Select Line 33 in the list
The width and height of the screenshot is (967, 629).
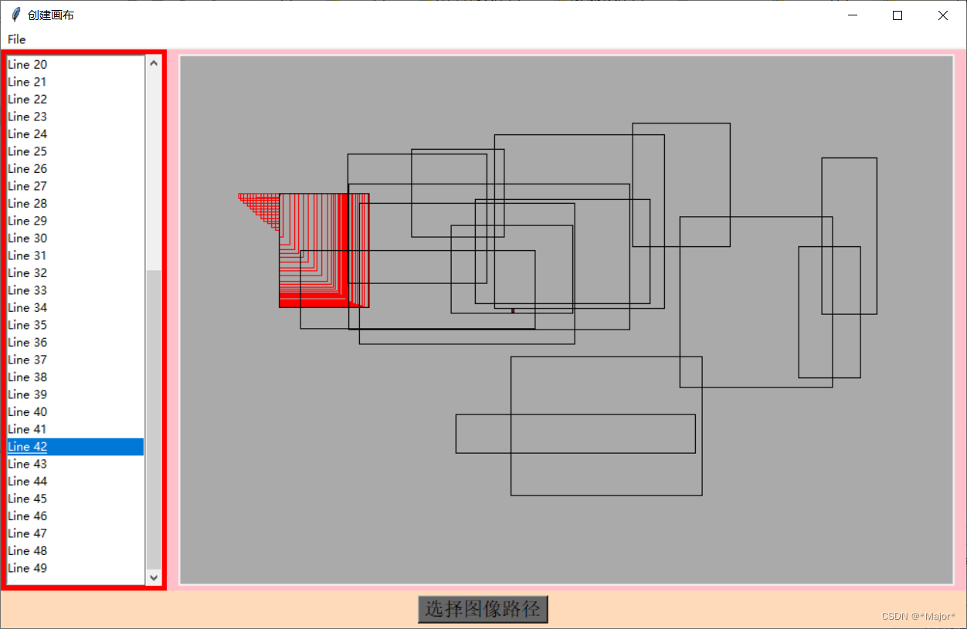coord(75,290)
